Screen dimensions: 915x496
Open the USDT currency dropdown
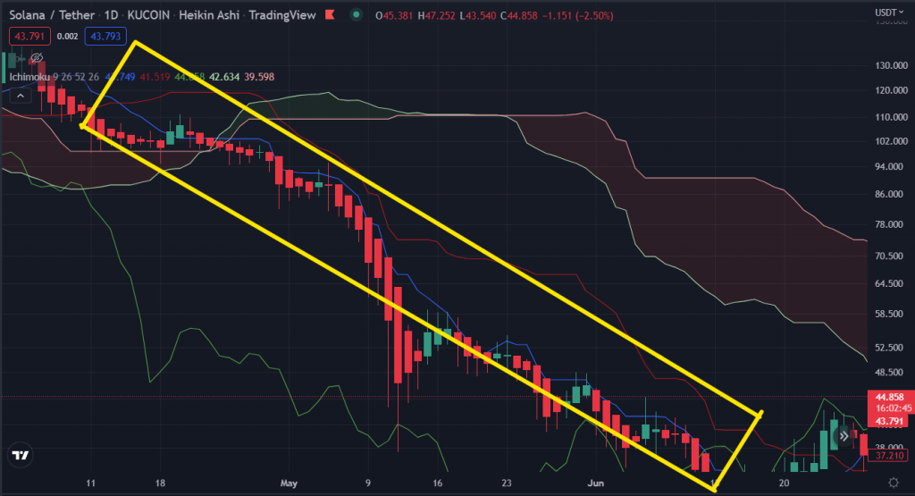pyautogui.click(x=889, y=13)
